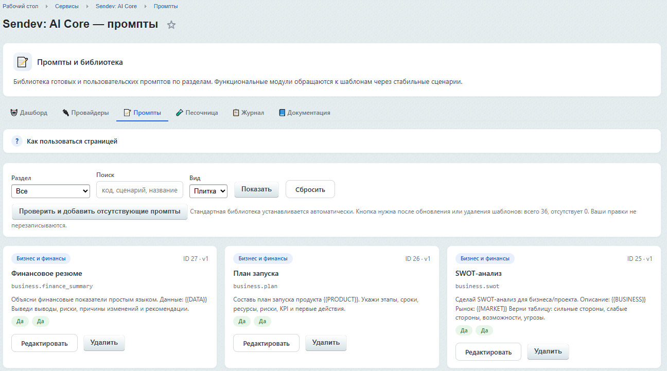Click the Документация book icon
The image size is (667, 371).
pos(282,113)
